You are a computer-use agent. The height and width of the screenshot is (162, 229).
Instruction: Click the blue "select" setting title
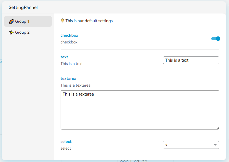tap(66, 142)
